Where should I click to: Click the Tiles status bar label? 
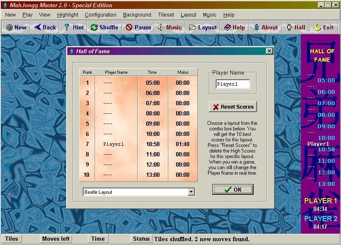[12, 239]
